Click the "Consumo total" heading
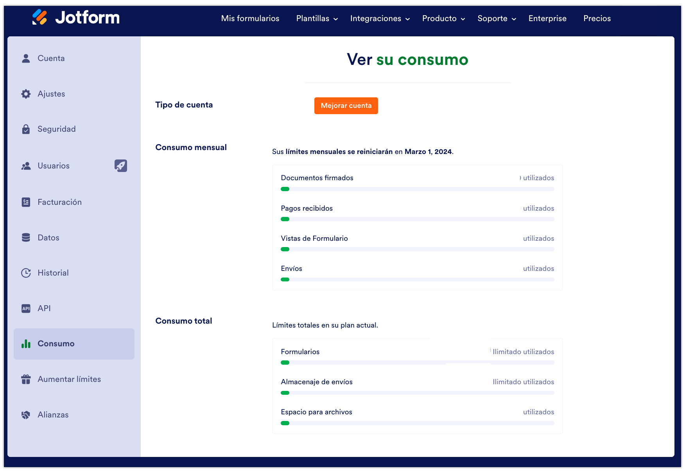 coord(184,321)
